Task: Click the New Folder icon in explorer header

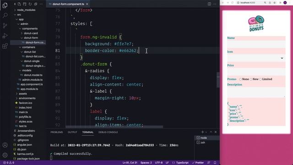Action: pyautogui.click(x=25, y=4)
